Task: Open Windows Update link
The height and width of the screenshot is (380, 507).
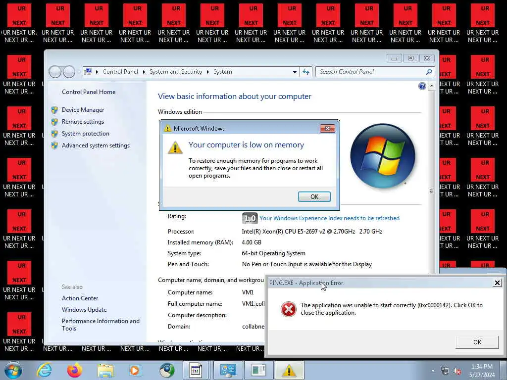Action: 84,310
